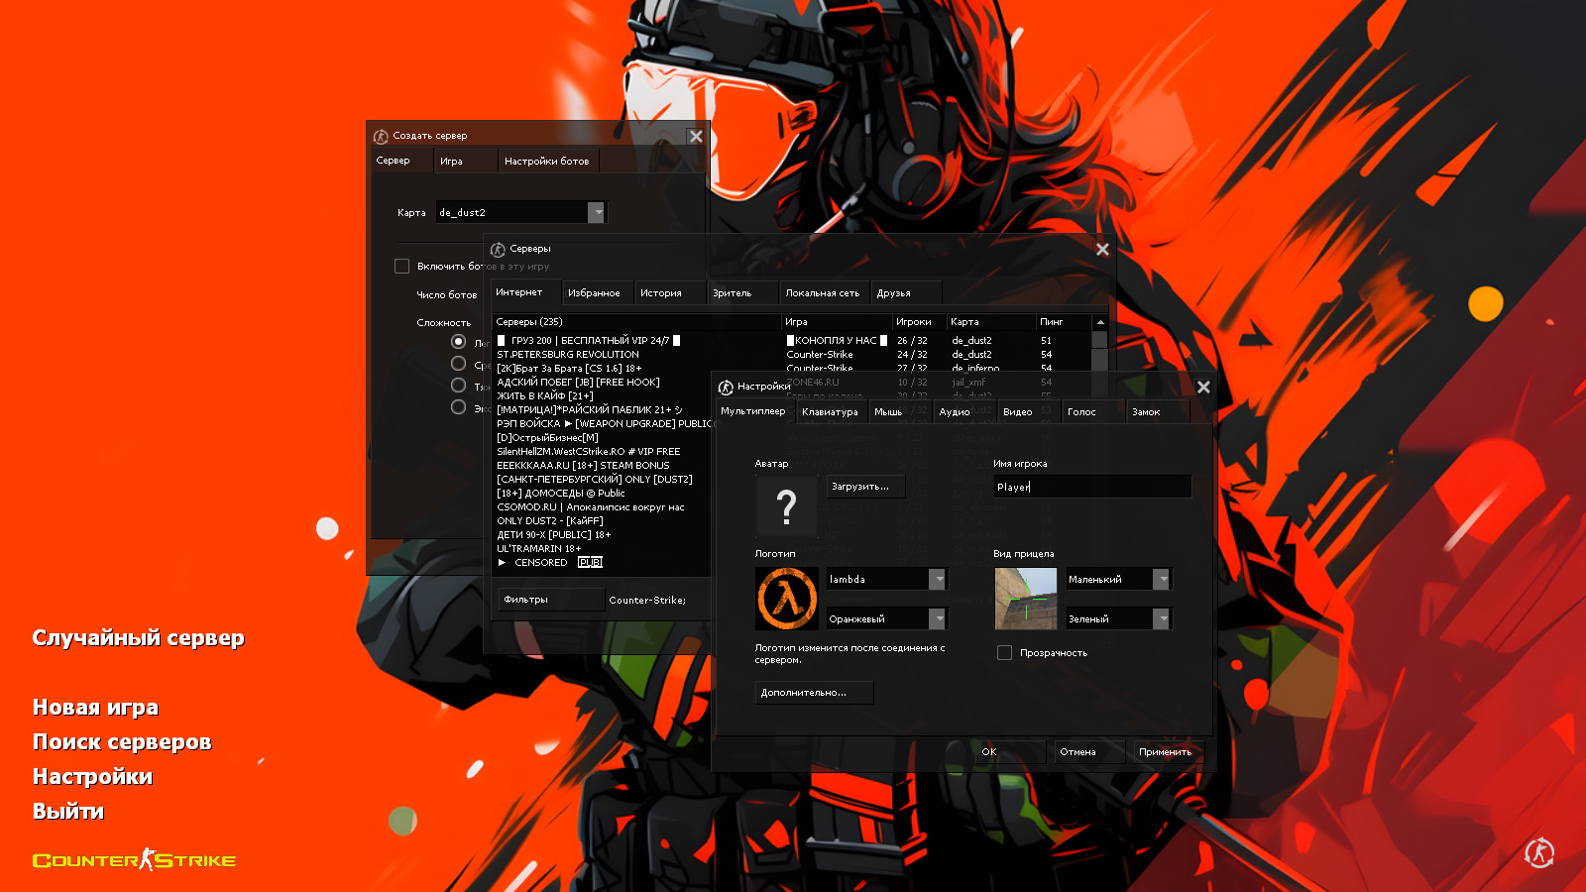This screenshot has height=892, width=1586.
Task: Close the Серверы window with X
Action: (x=1102, y=250)
